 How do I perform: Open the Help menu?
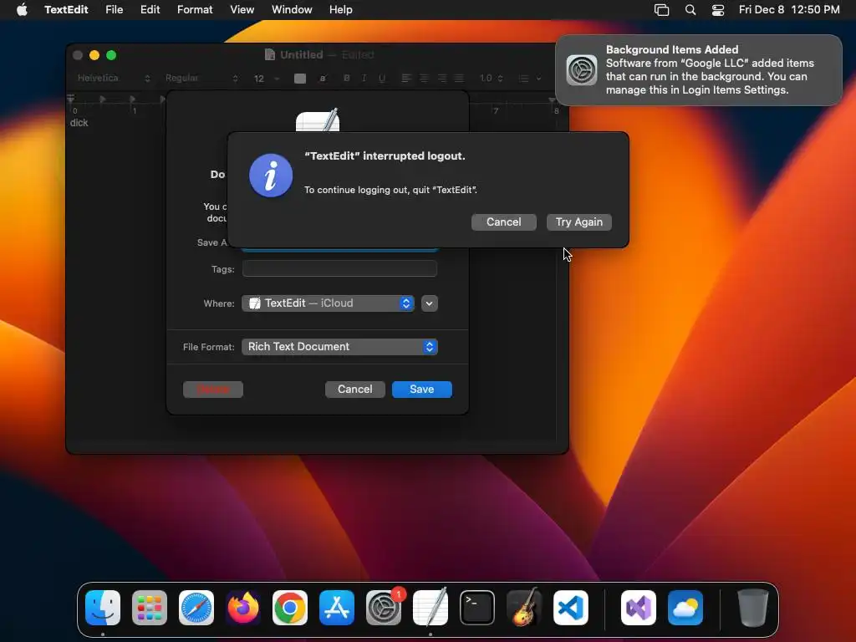341,10
